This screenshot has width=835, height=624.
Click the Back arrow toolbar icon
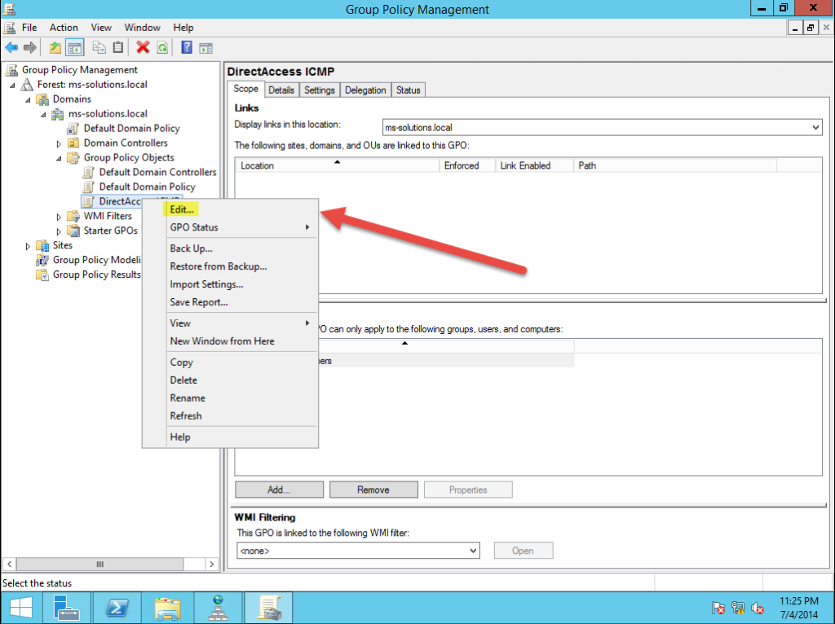click(x=11, y=48)
